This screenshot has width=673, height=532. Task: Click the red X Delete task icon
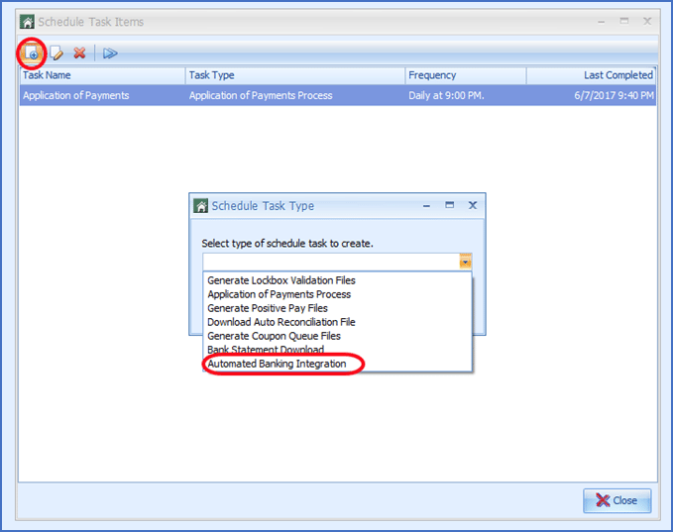[x=79, y=53]
